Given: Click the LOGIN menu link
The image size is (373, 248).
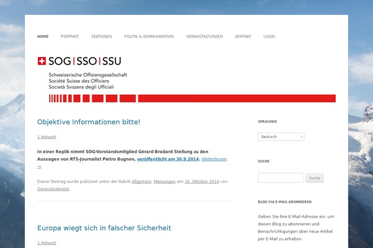Looking at the screenshot, I should pos(269,37).
